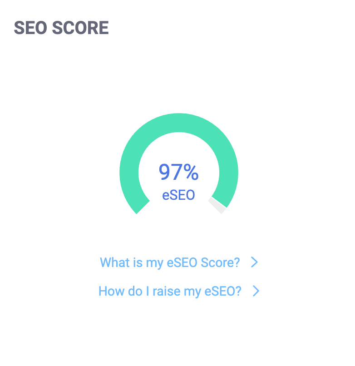355x366 pixels.
Task: Click the word Score? in the first link
Action: click(x=220, y=262)
